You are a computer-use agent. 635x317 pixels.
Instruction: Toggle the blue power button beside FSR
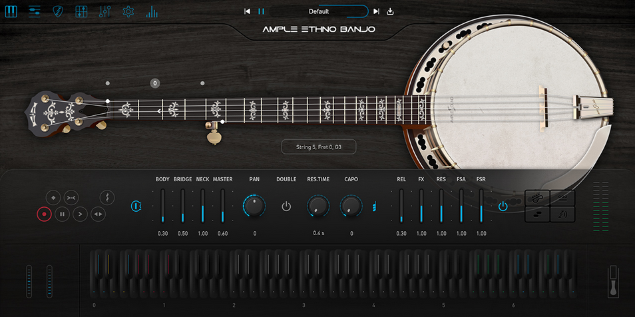pyautogui.click(x=503, y=206)
